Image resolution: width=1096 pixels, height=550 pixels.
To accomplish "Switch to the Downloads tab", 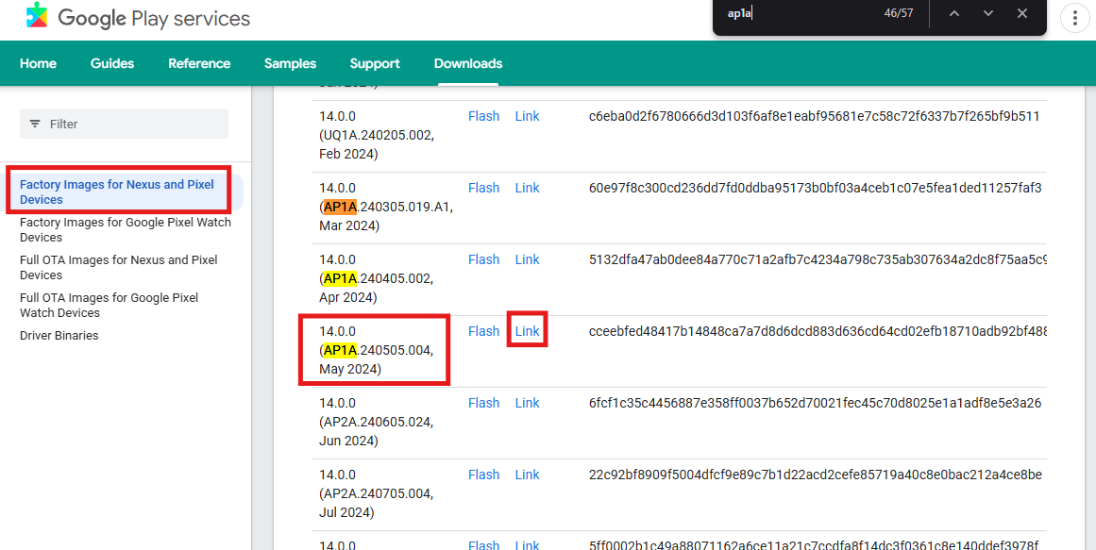I will tap(468, 63).
